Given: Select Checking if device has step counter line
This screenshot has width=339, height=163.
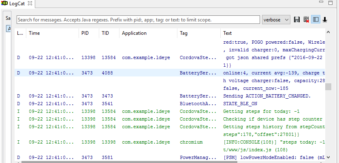Looking at the screenshot, I should coord(170,119).
